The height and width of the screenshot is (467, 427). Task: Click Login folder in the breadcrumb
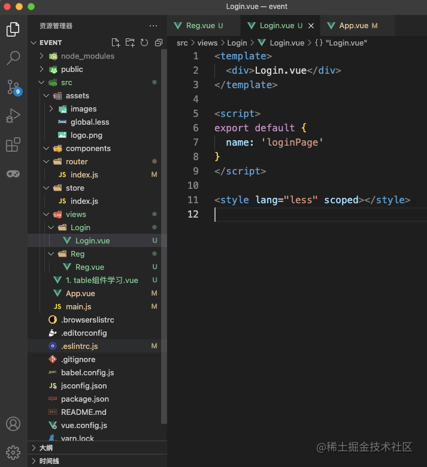pyautogui.click(x=237, y=43)
